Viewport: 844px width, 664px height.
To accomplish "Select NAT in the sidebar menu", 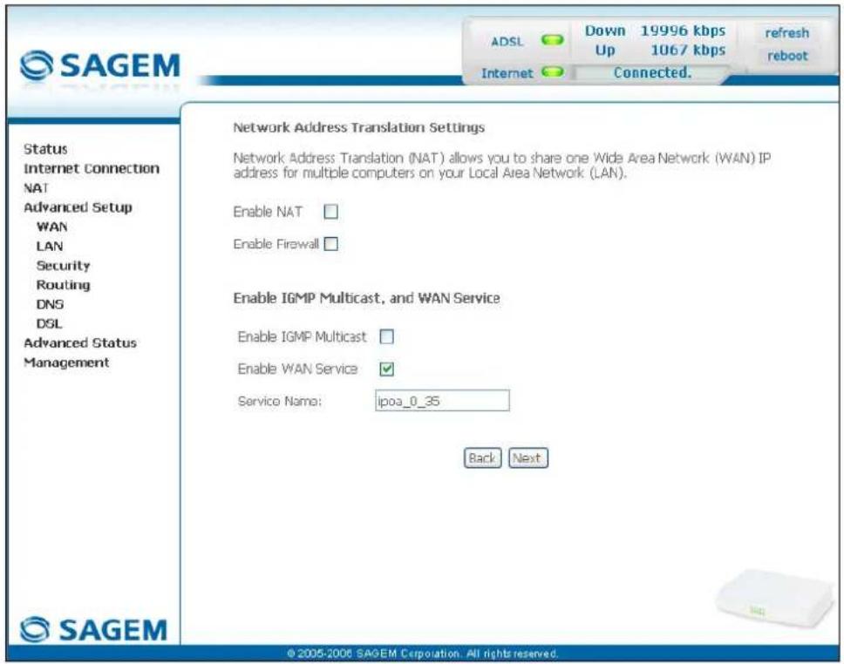I will [36, 188].
